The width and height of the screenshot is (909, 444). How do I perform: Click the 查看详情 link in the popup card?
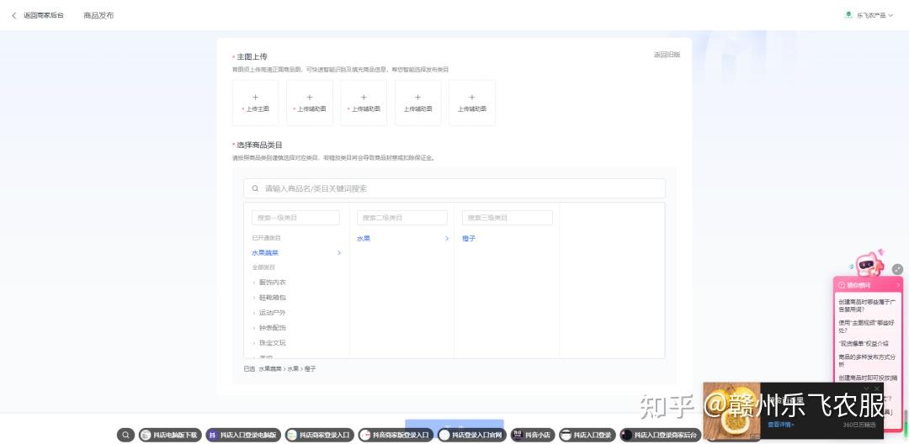pos(781,425)
